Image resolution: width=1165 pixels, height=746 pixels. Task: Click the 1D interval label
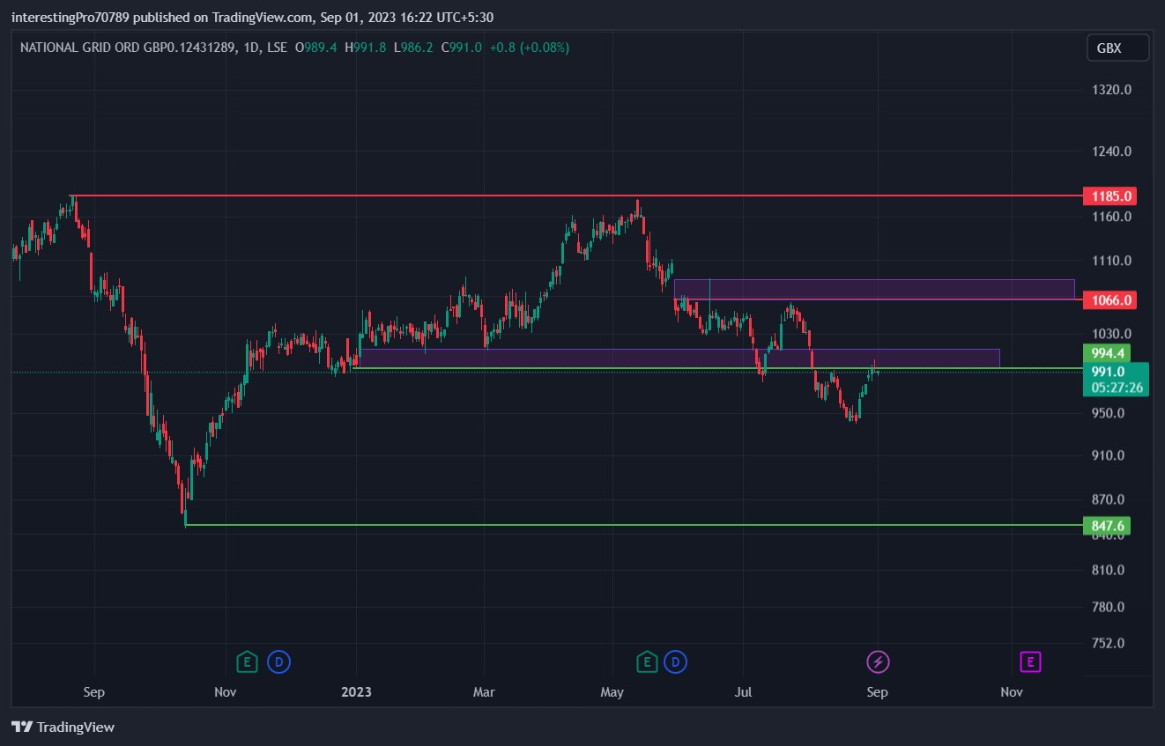253,48
